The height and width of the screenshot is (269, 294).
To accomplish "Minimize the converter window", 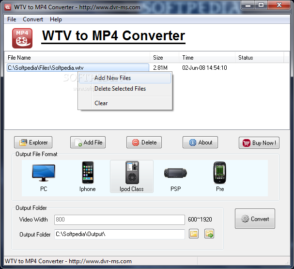I will point(248,5).
